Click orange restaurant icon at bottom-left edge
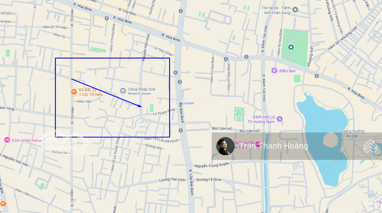The image size is (382, 213). coord(3,203)
